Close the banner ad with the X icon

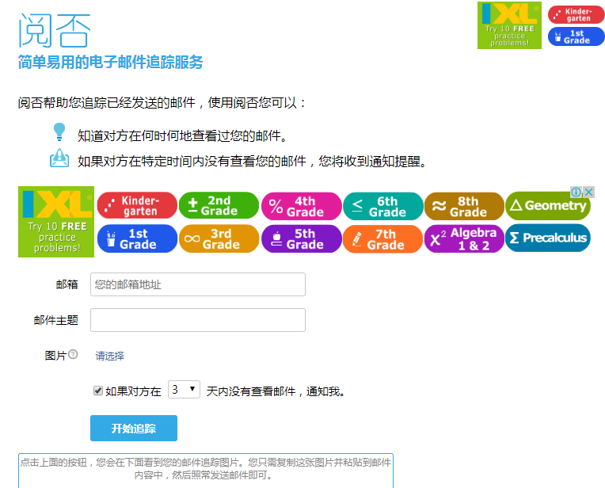coord(589,192)
